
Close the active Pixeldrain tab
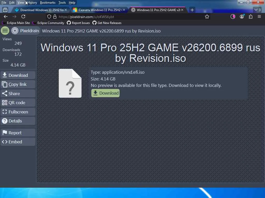point(182,10)
